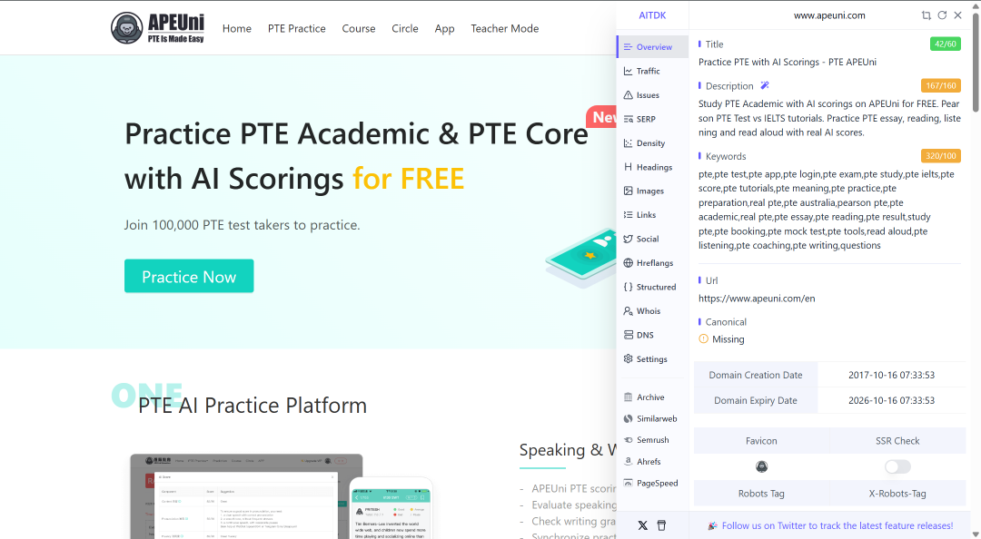The image size is (981, 539).
Task: Click the Canonical Missing warning
Action: click(721, 338)
